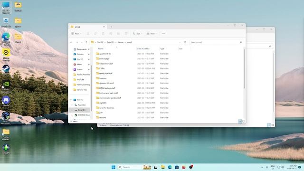Open File Explorer from the taskbar
This screenshot has height=171, width=304.
point(162,167)
